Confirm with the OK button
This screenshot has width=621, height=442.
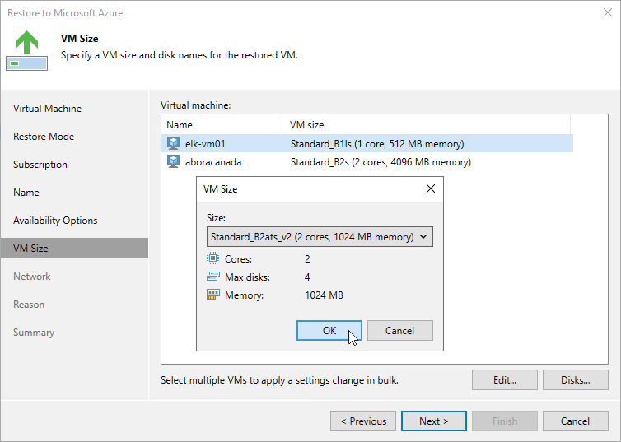point(329,330)
